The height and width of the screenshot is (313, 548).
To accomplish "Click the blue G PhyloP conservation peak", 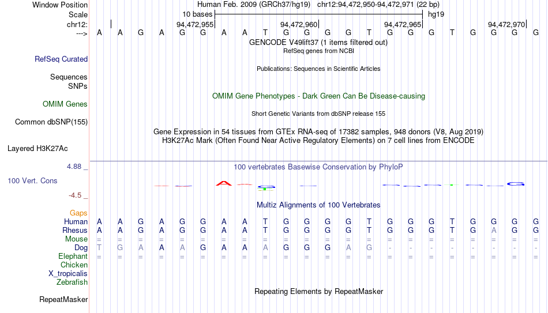I will [x=516, y=184].
